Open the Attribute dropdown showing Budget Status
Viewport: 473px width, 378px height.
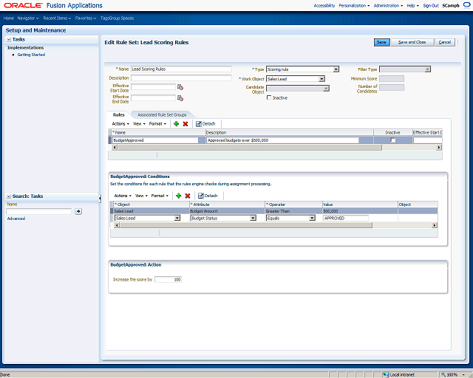253,218
